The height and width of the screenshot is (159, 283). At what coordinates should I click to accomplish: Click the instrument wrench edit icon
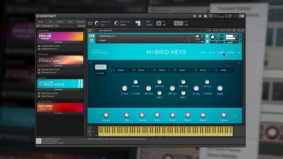pos(92,36)
